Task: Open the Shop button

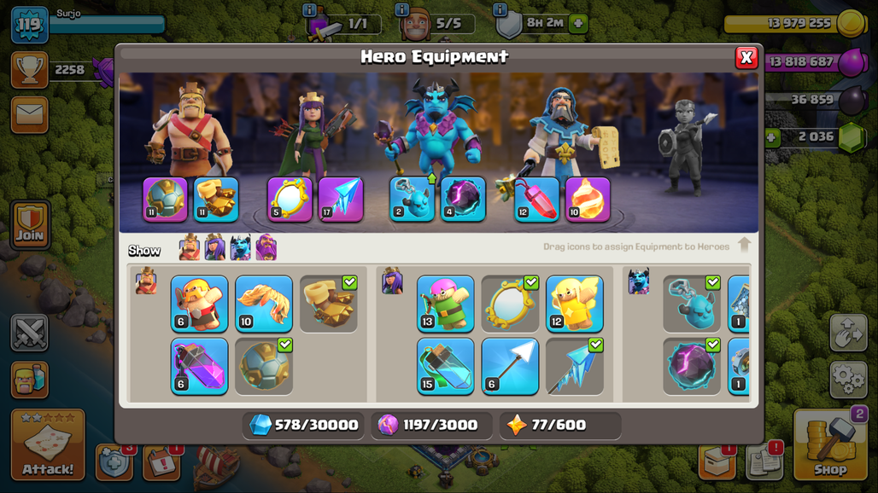Action: tap(831, 445)
